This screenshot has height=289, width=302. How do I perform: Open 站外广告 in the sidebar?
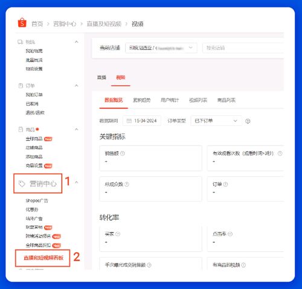34,218
